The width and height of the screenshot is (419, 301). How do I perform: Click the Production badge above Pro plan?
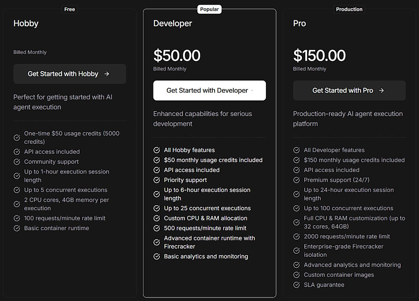tap(349, 9)
